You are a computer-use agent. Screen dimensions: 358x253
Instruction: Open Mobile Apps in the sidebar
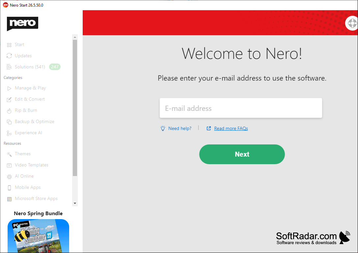(x=28, y=187)
